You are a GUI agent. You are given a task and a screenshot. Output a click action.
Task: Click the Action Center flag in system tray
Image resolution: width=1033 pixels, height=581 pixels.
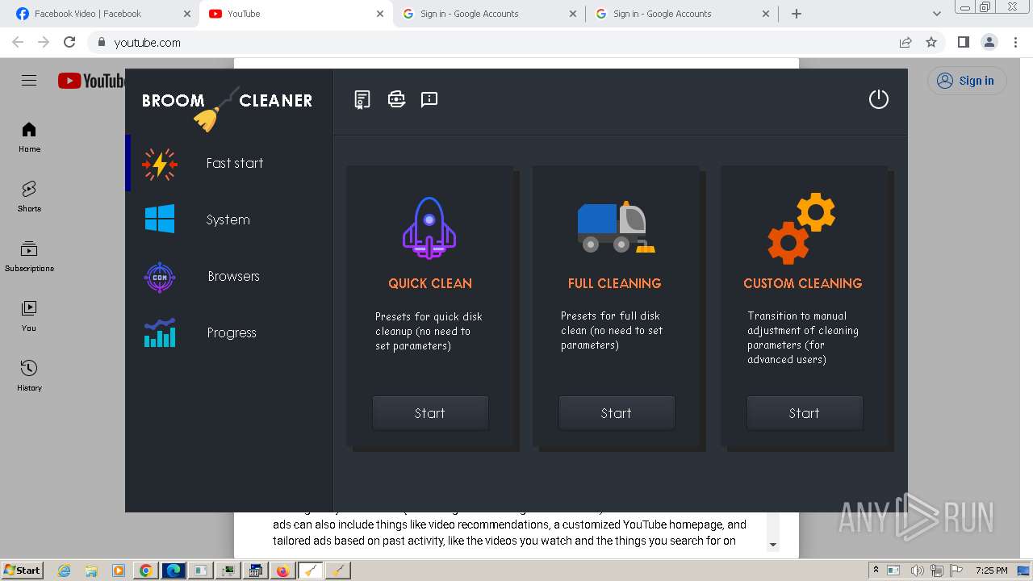[956, 571]
